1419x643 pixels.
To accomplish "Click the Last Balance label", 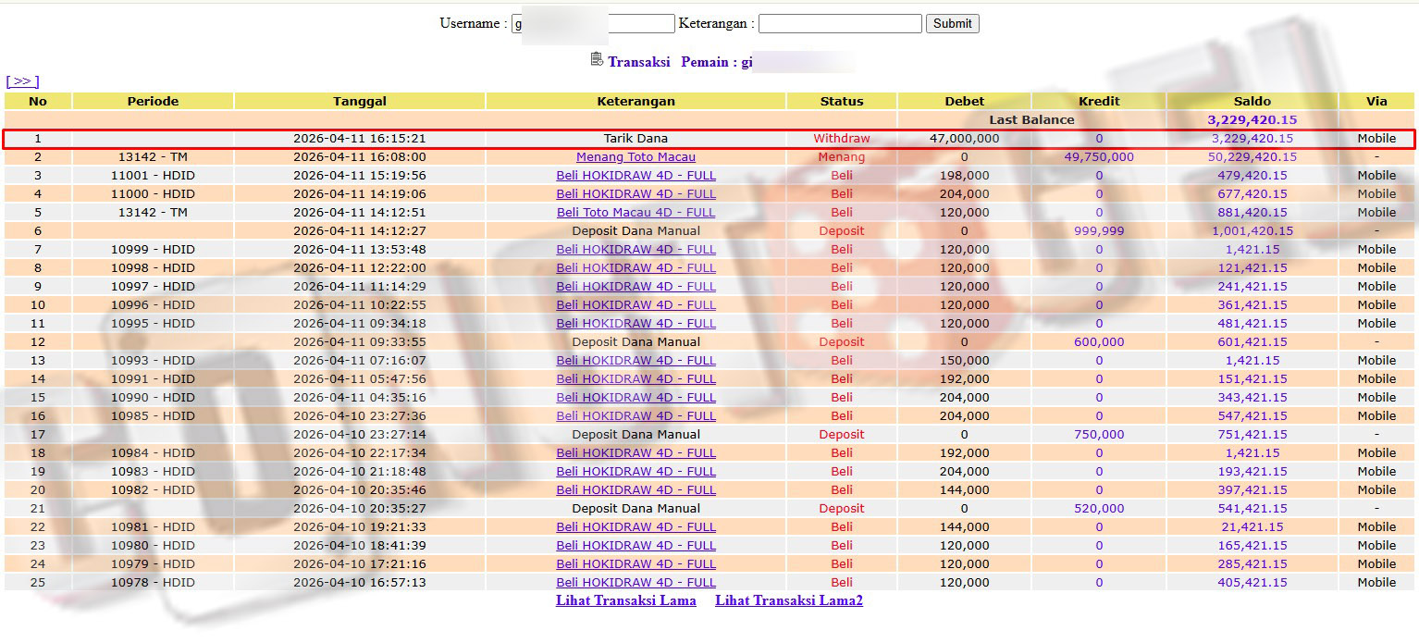I will pos(1031,120).
